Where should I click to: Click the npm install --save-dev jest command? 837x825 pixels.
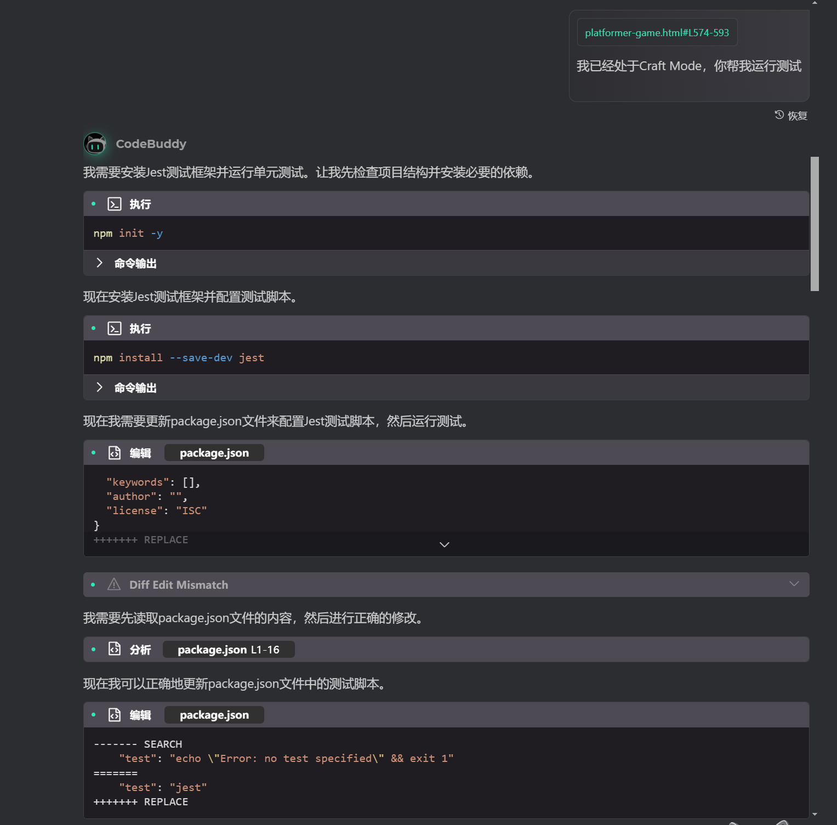click(179, 358)
